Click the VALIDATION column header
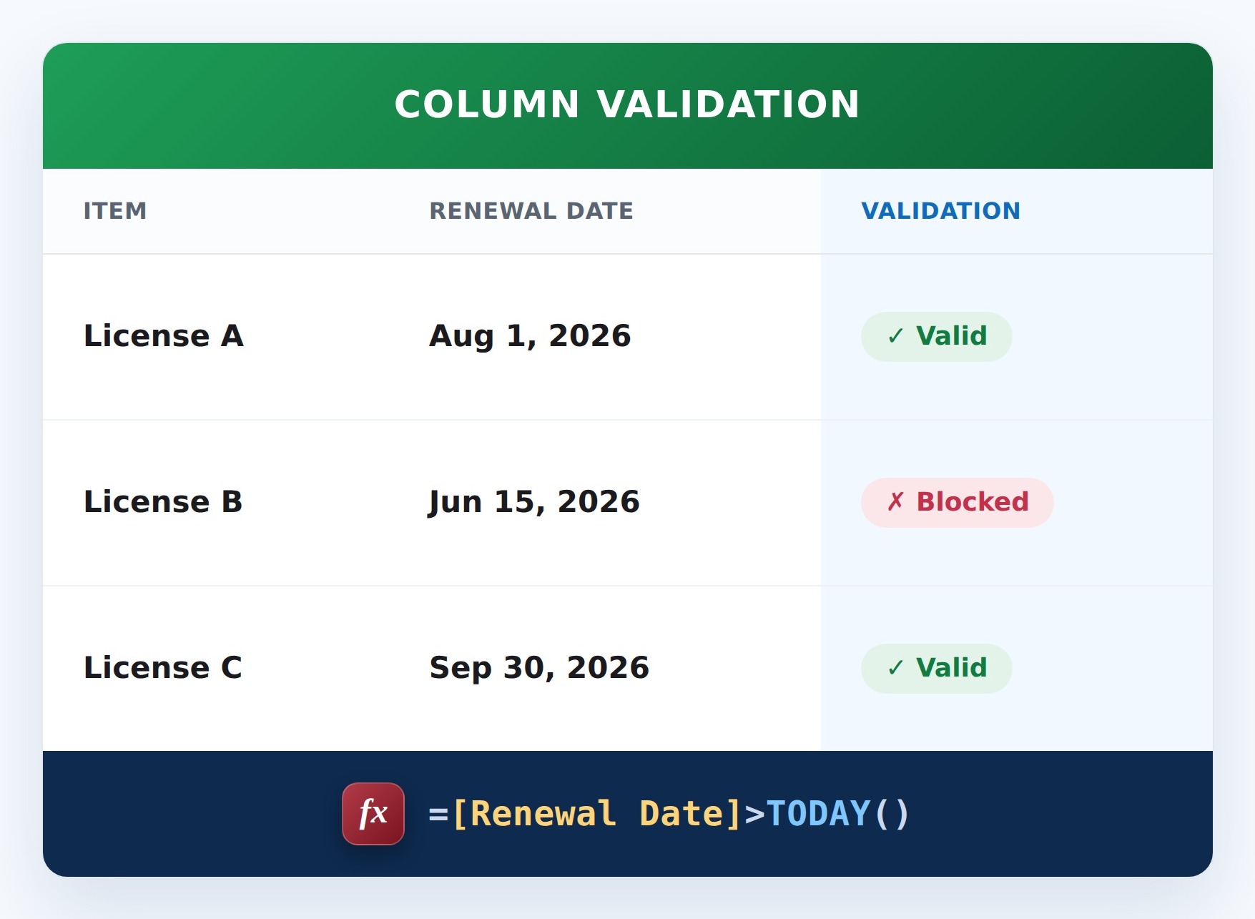This screenshot has width=1255, height=919. [941, 211]
